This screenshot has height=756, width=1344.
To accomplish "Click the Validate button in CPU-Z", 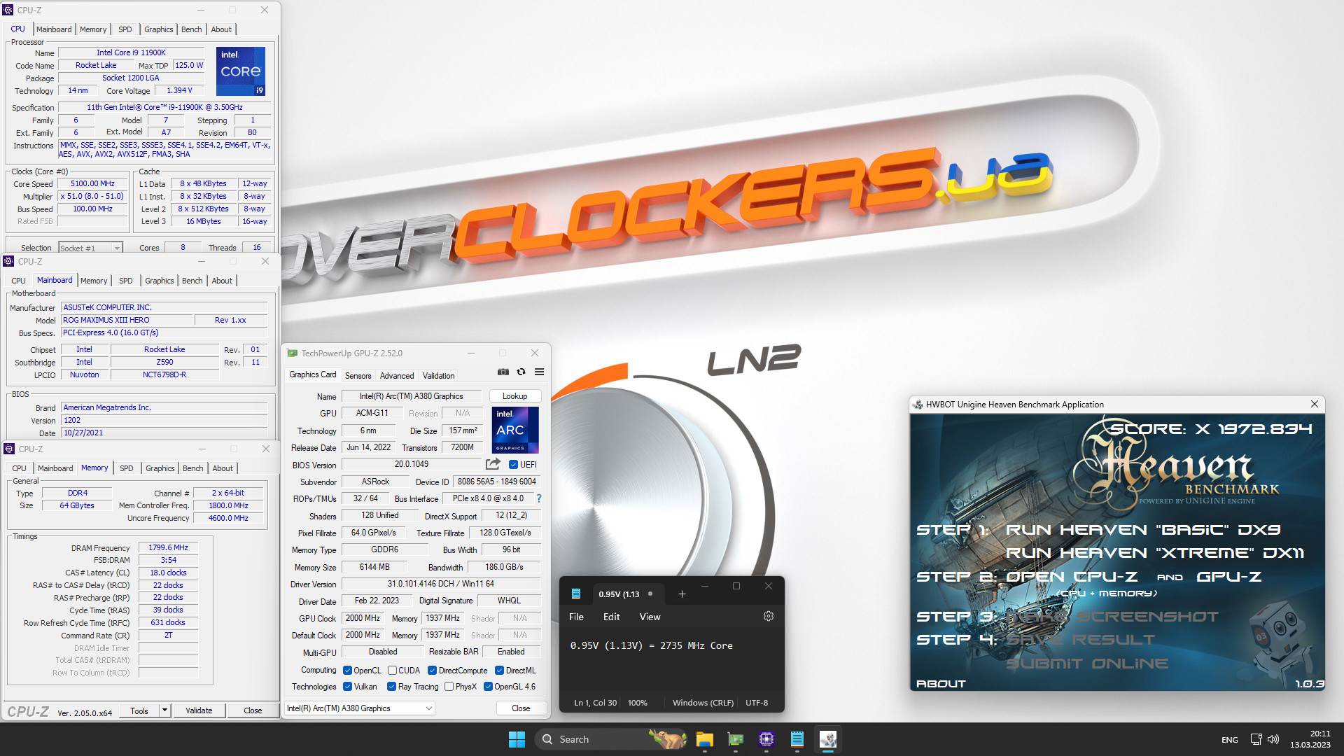I will click(x=199, y=710).
